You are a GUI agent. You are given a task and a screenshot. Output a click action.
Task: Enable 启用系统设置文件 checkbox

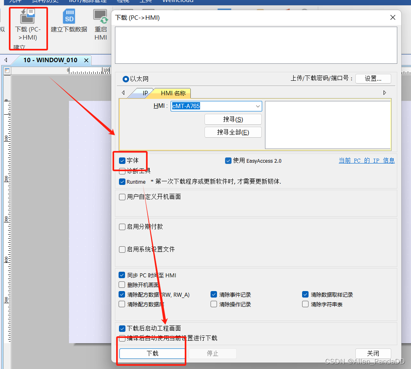pyautogui.click(x=122, y=249)
